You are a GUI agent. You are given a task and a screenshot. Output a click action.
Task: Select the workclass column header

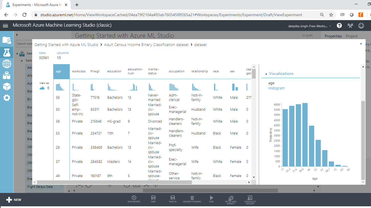click(79, 72)
